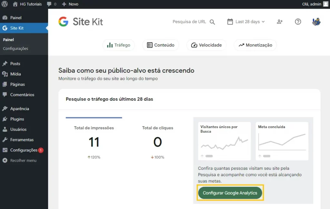Click the calendar icon of the date range

click(230, 22)
